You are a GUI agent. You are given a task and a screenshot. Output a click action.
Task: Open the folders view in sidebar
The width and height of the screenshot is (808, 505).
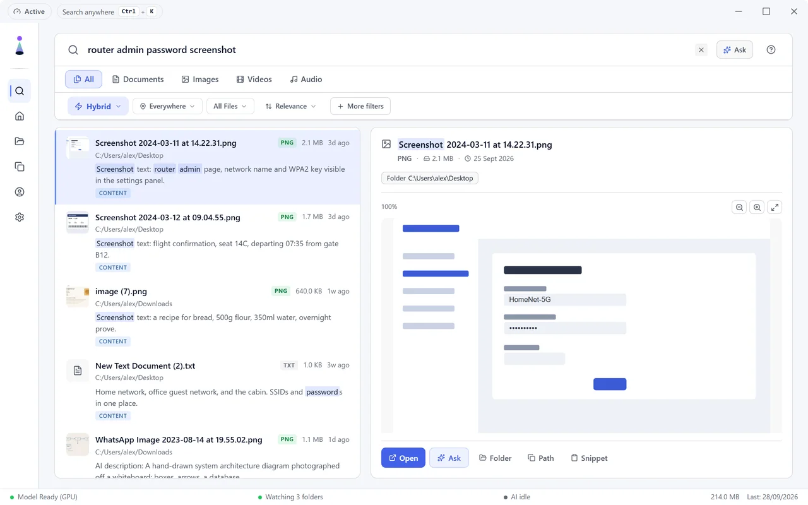coord(20,141)
